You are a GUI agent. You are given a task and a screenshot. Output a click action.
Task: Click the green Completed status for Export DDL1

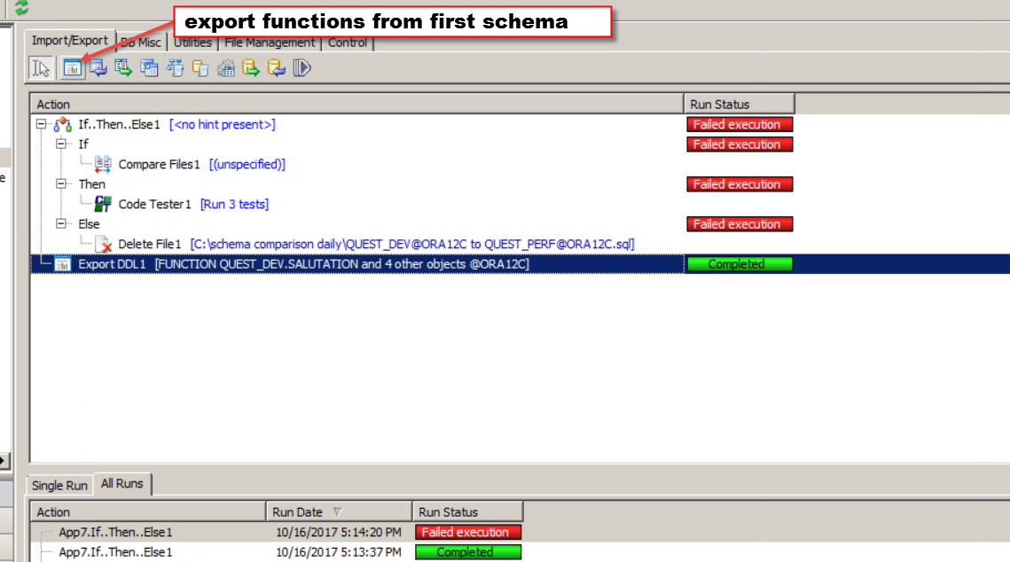(x=740, y=264)
